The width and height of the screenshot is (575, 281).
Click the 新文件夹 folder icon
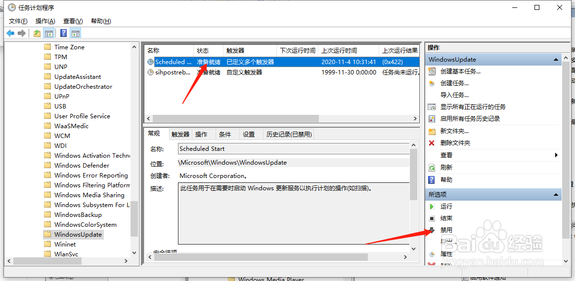coord(432,131)
